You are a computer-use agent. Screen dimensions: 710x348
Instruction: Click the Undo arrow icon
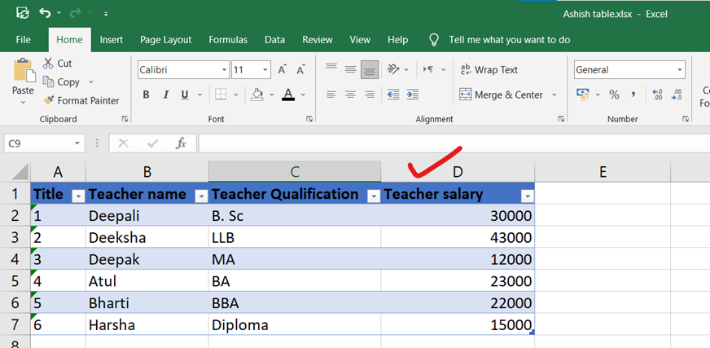45,14
